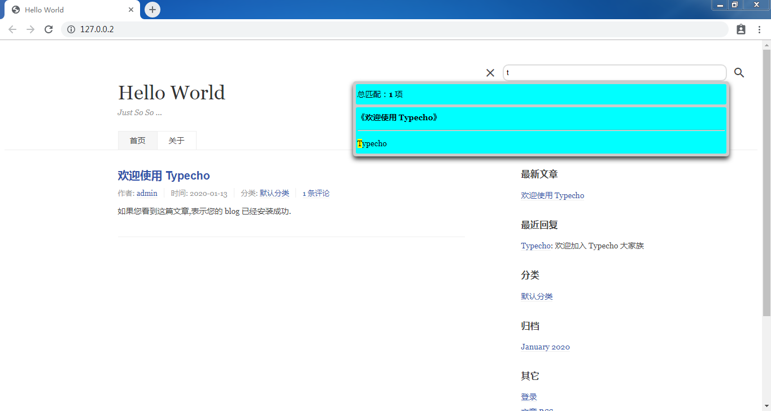The image size is (771, 411).
Task: Click the page's vertical scrollbar
Action: tap(766, 183)
